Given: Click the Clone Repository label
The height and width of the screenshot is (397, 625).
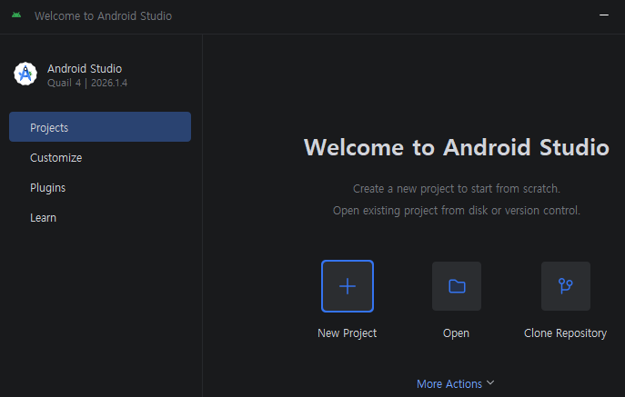Looking at the screenshot, I should tap(565, 332).
